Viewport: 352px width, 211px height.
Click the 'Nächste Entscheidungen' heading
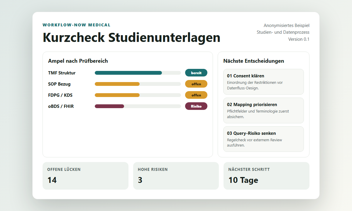(254, 61)
